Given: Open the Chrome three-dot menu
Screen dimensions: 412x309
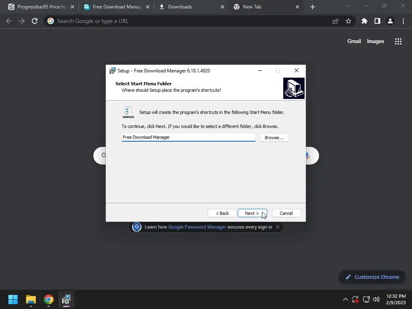Looking at the screenshot, I should pyautogui.click(x=403, y=21).
